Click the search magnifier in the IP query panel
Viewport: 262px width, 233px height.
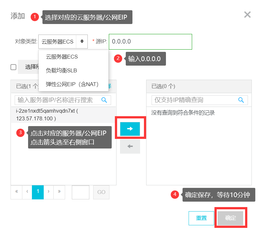(x=241, y=100)
